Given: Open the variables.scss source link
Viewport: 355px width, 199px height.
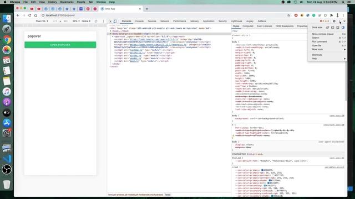Looking at the screenshot, I should click(334, 167).
